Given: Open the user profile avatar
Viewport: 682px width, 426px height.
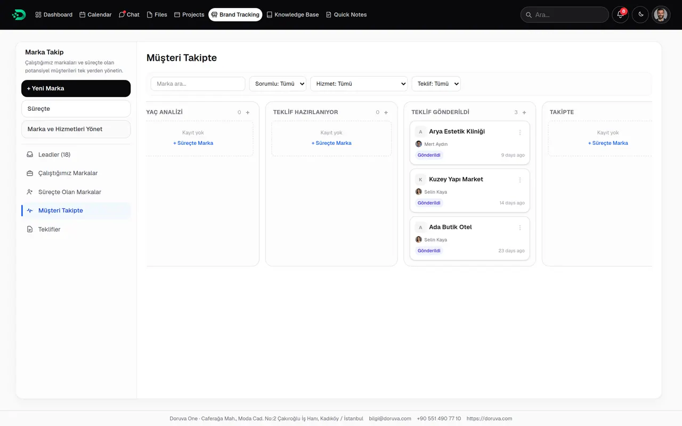Looking at the screenshot, I should click(x=661, y=14).
